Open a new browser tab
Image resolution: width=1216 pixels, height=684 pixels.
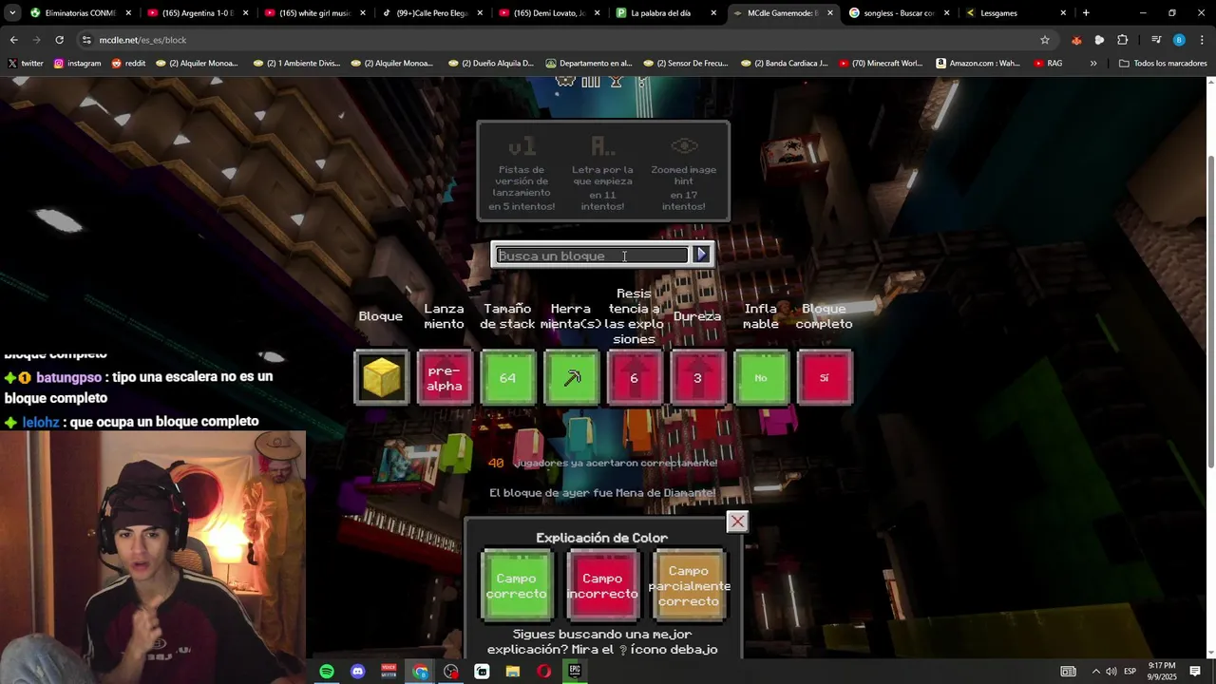pos(1086,13)
